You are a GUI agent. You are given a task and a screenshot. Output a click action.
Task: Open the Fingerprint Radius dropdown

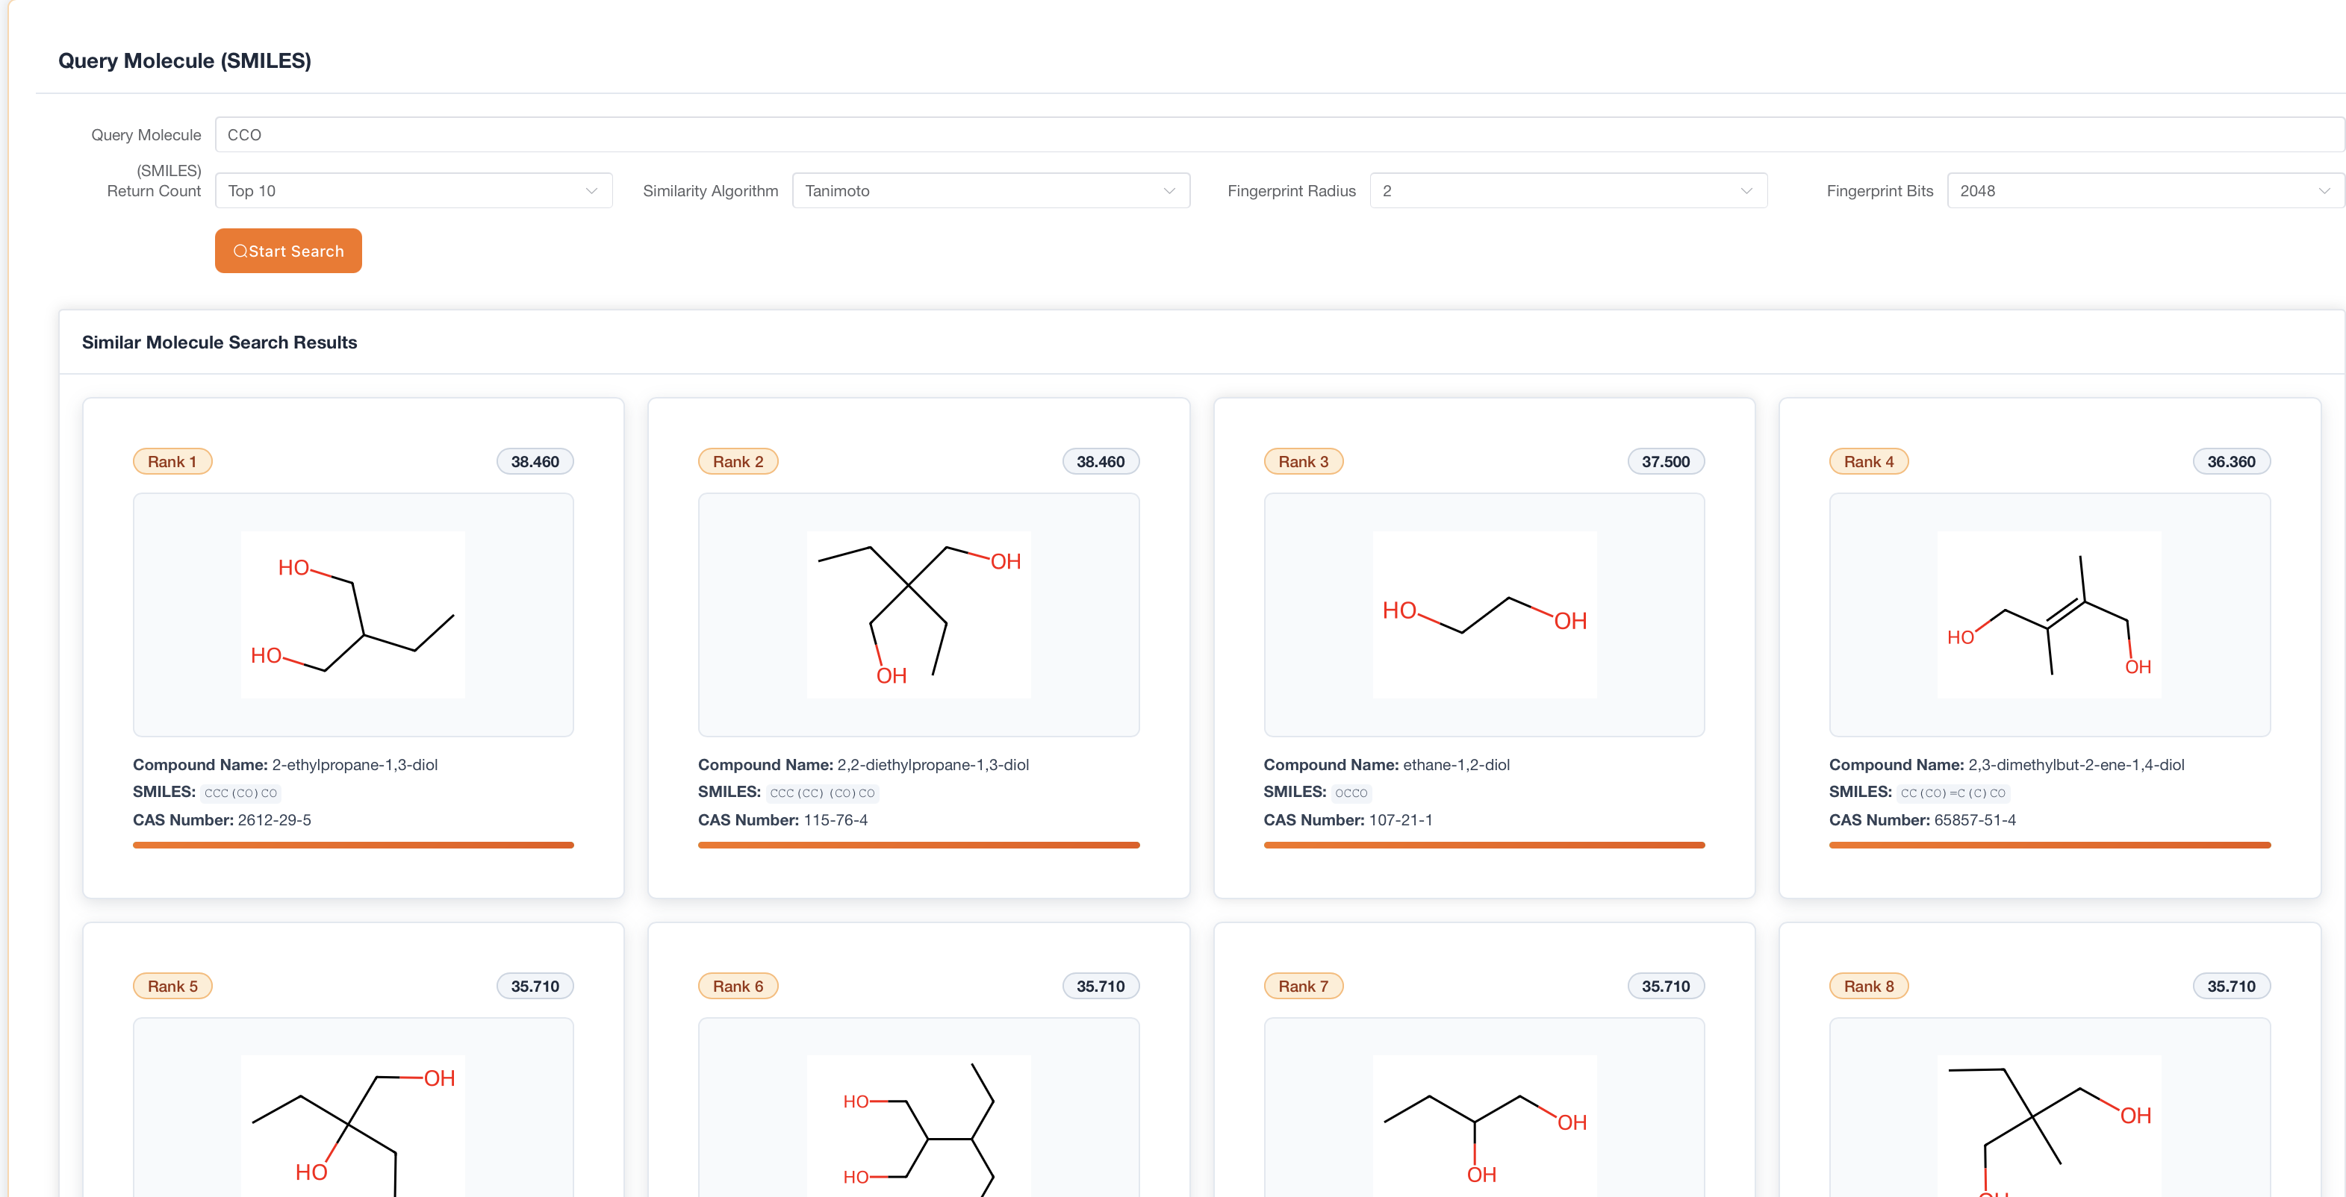[1568, 190]
